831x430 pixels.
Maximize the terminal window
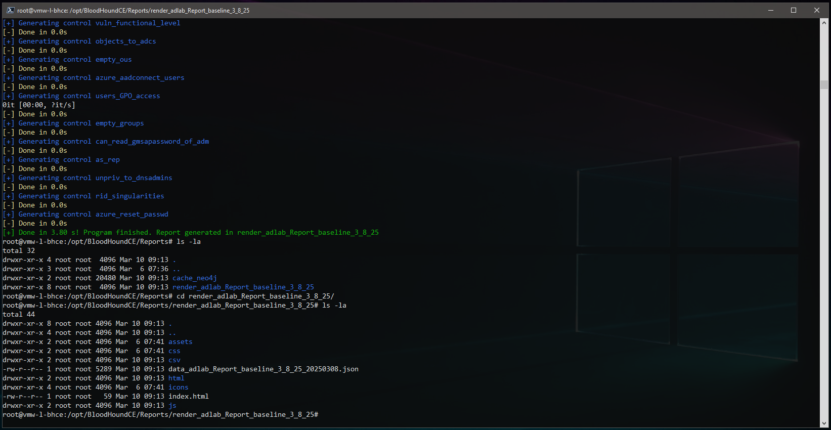[x=794, y=10]
